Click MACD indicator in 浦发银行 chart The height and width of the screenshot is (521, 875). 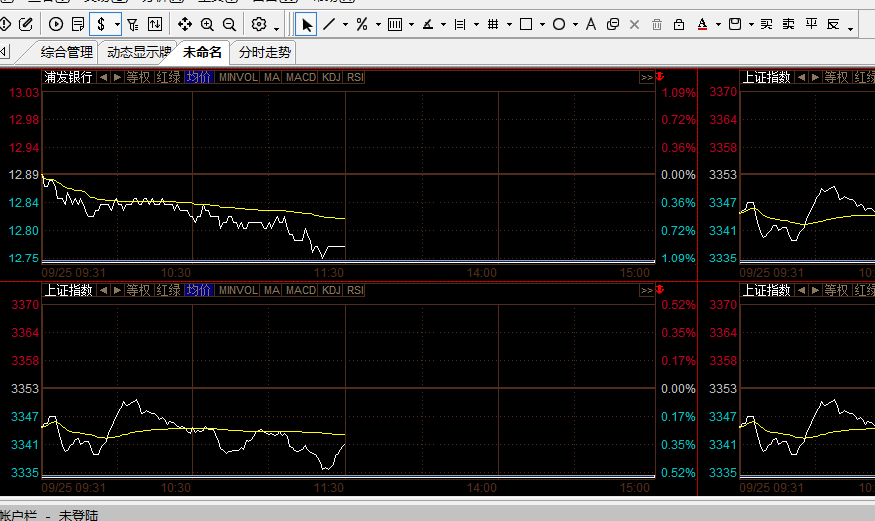click(300, 77)
